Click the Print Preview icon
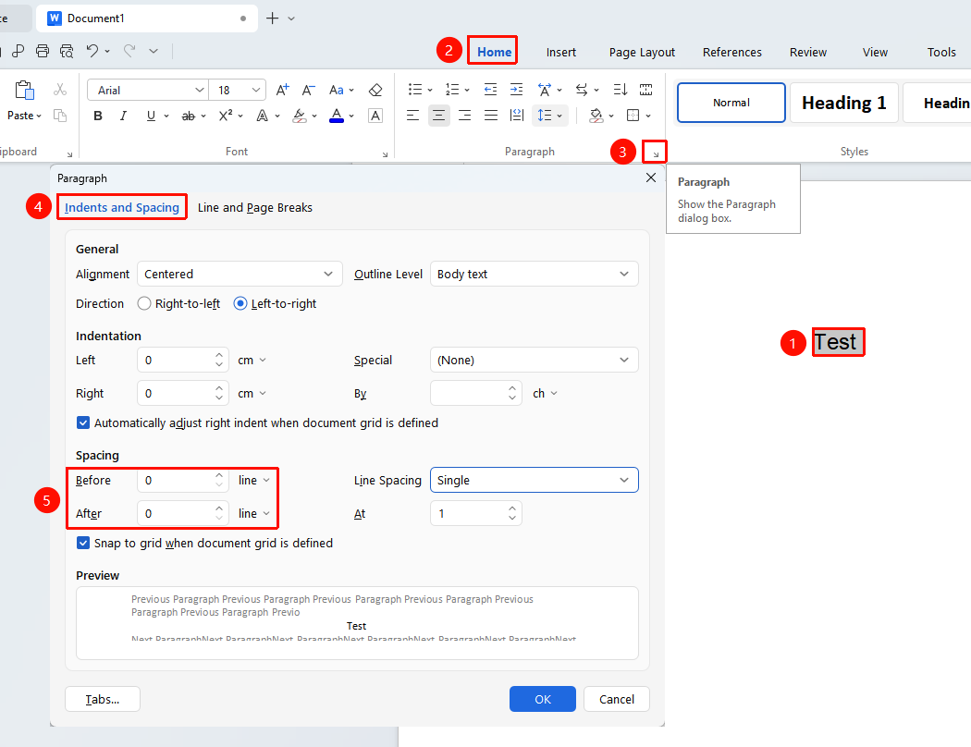971x747 pixels. click(67, 51)
